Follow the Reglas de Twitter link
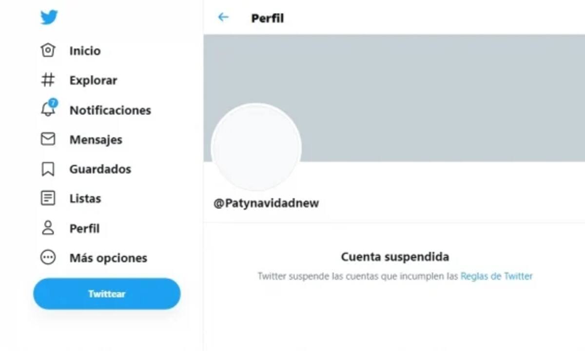The width and height of the screenshot is (585, 351). click(496, 276)
